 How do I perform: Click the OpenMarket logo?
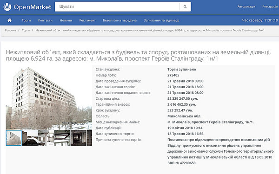pos(27,7)
